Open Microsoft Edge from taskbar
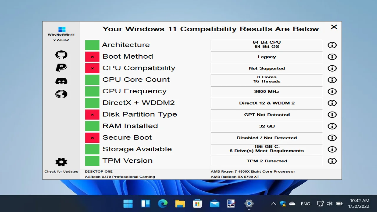The image size is (377, 212). tap(163, 203)
